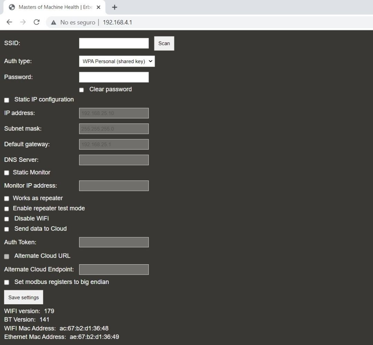
Task: Check the Static Monitor option
Action: point(7,172)
